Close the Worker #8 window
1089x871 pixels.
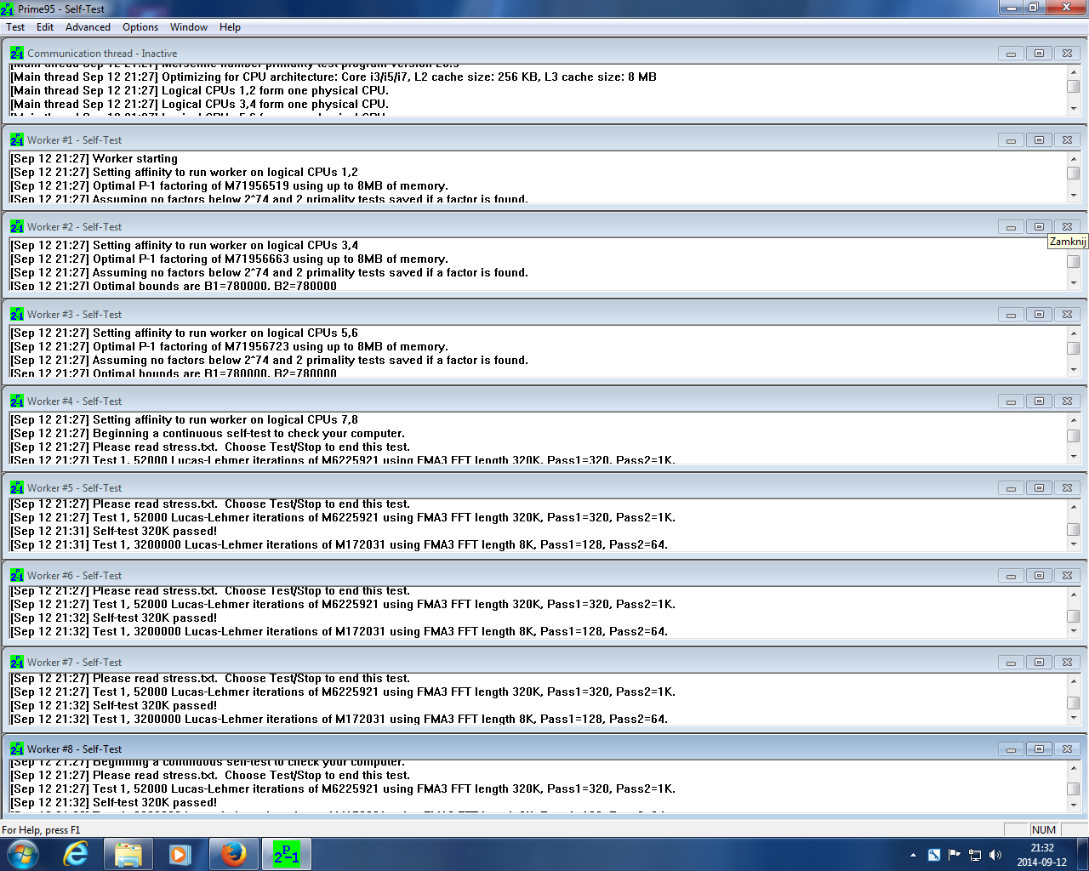point(1067,749)
